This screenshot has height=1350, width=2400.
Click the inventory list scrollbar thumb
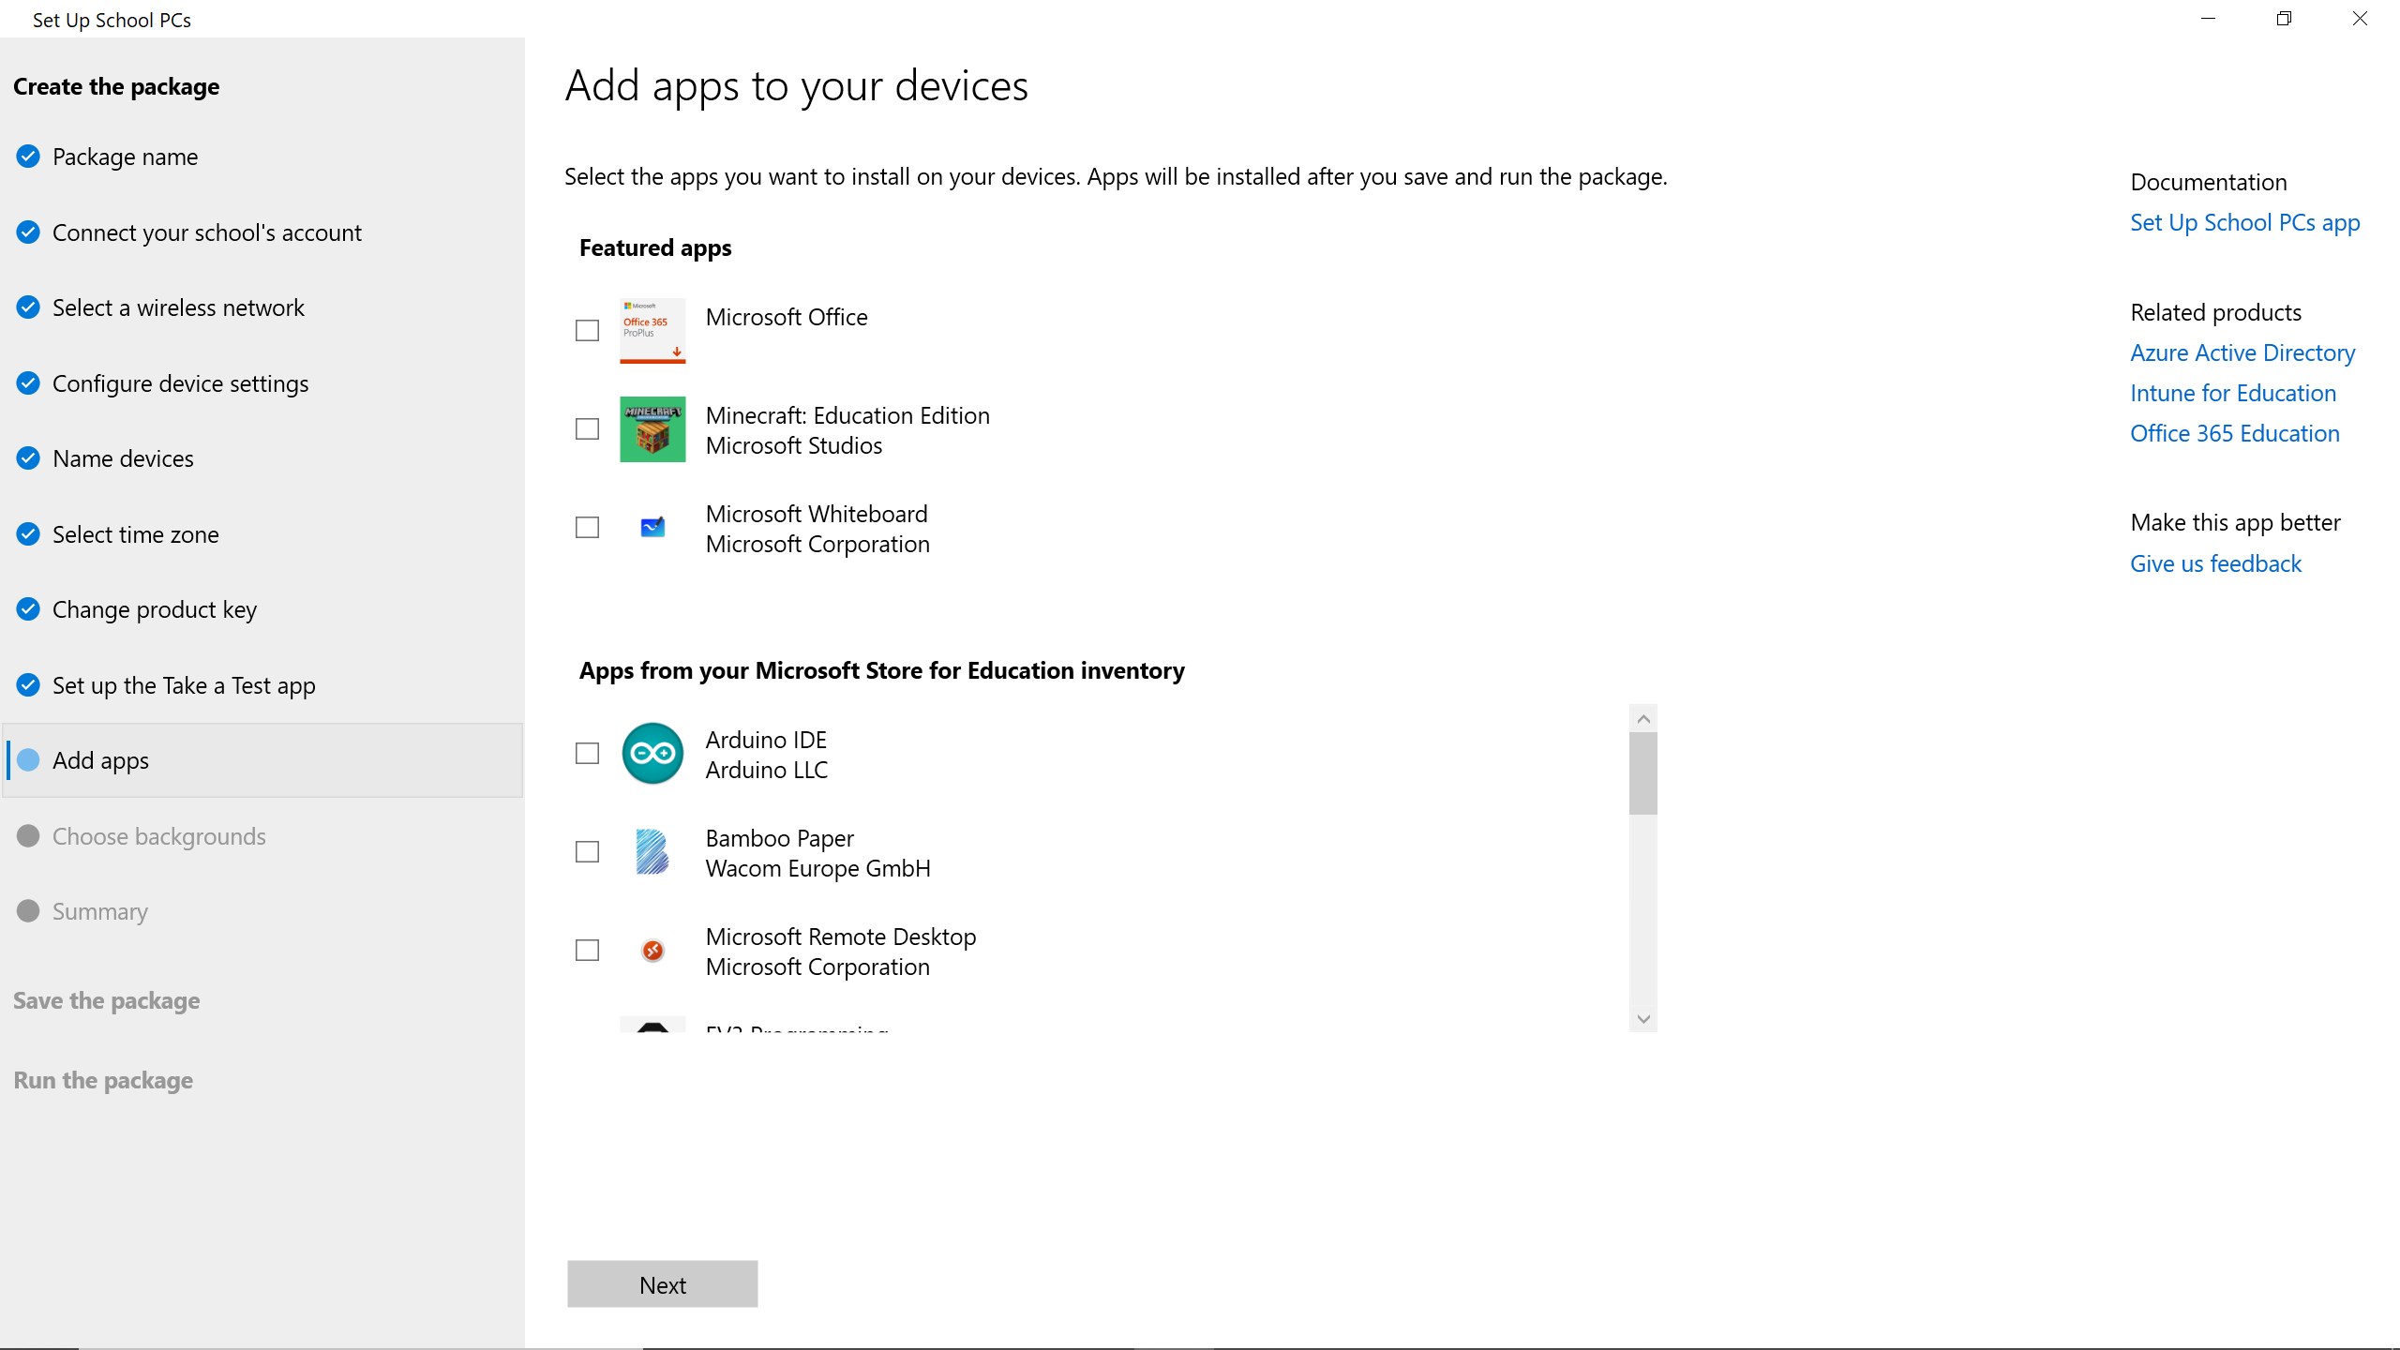(1642, 773)
